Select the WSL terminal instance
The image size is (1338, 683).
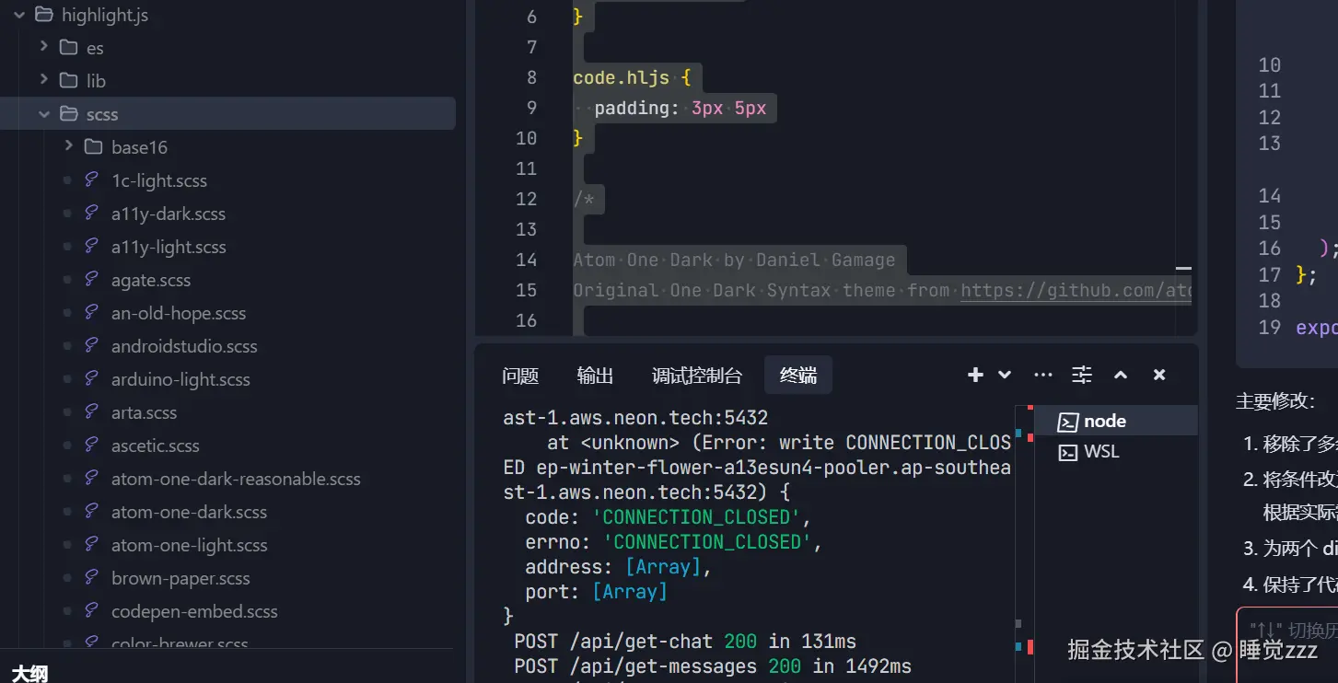(x=1116, y=452)
